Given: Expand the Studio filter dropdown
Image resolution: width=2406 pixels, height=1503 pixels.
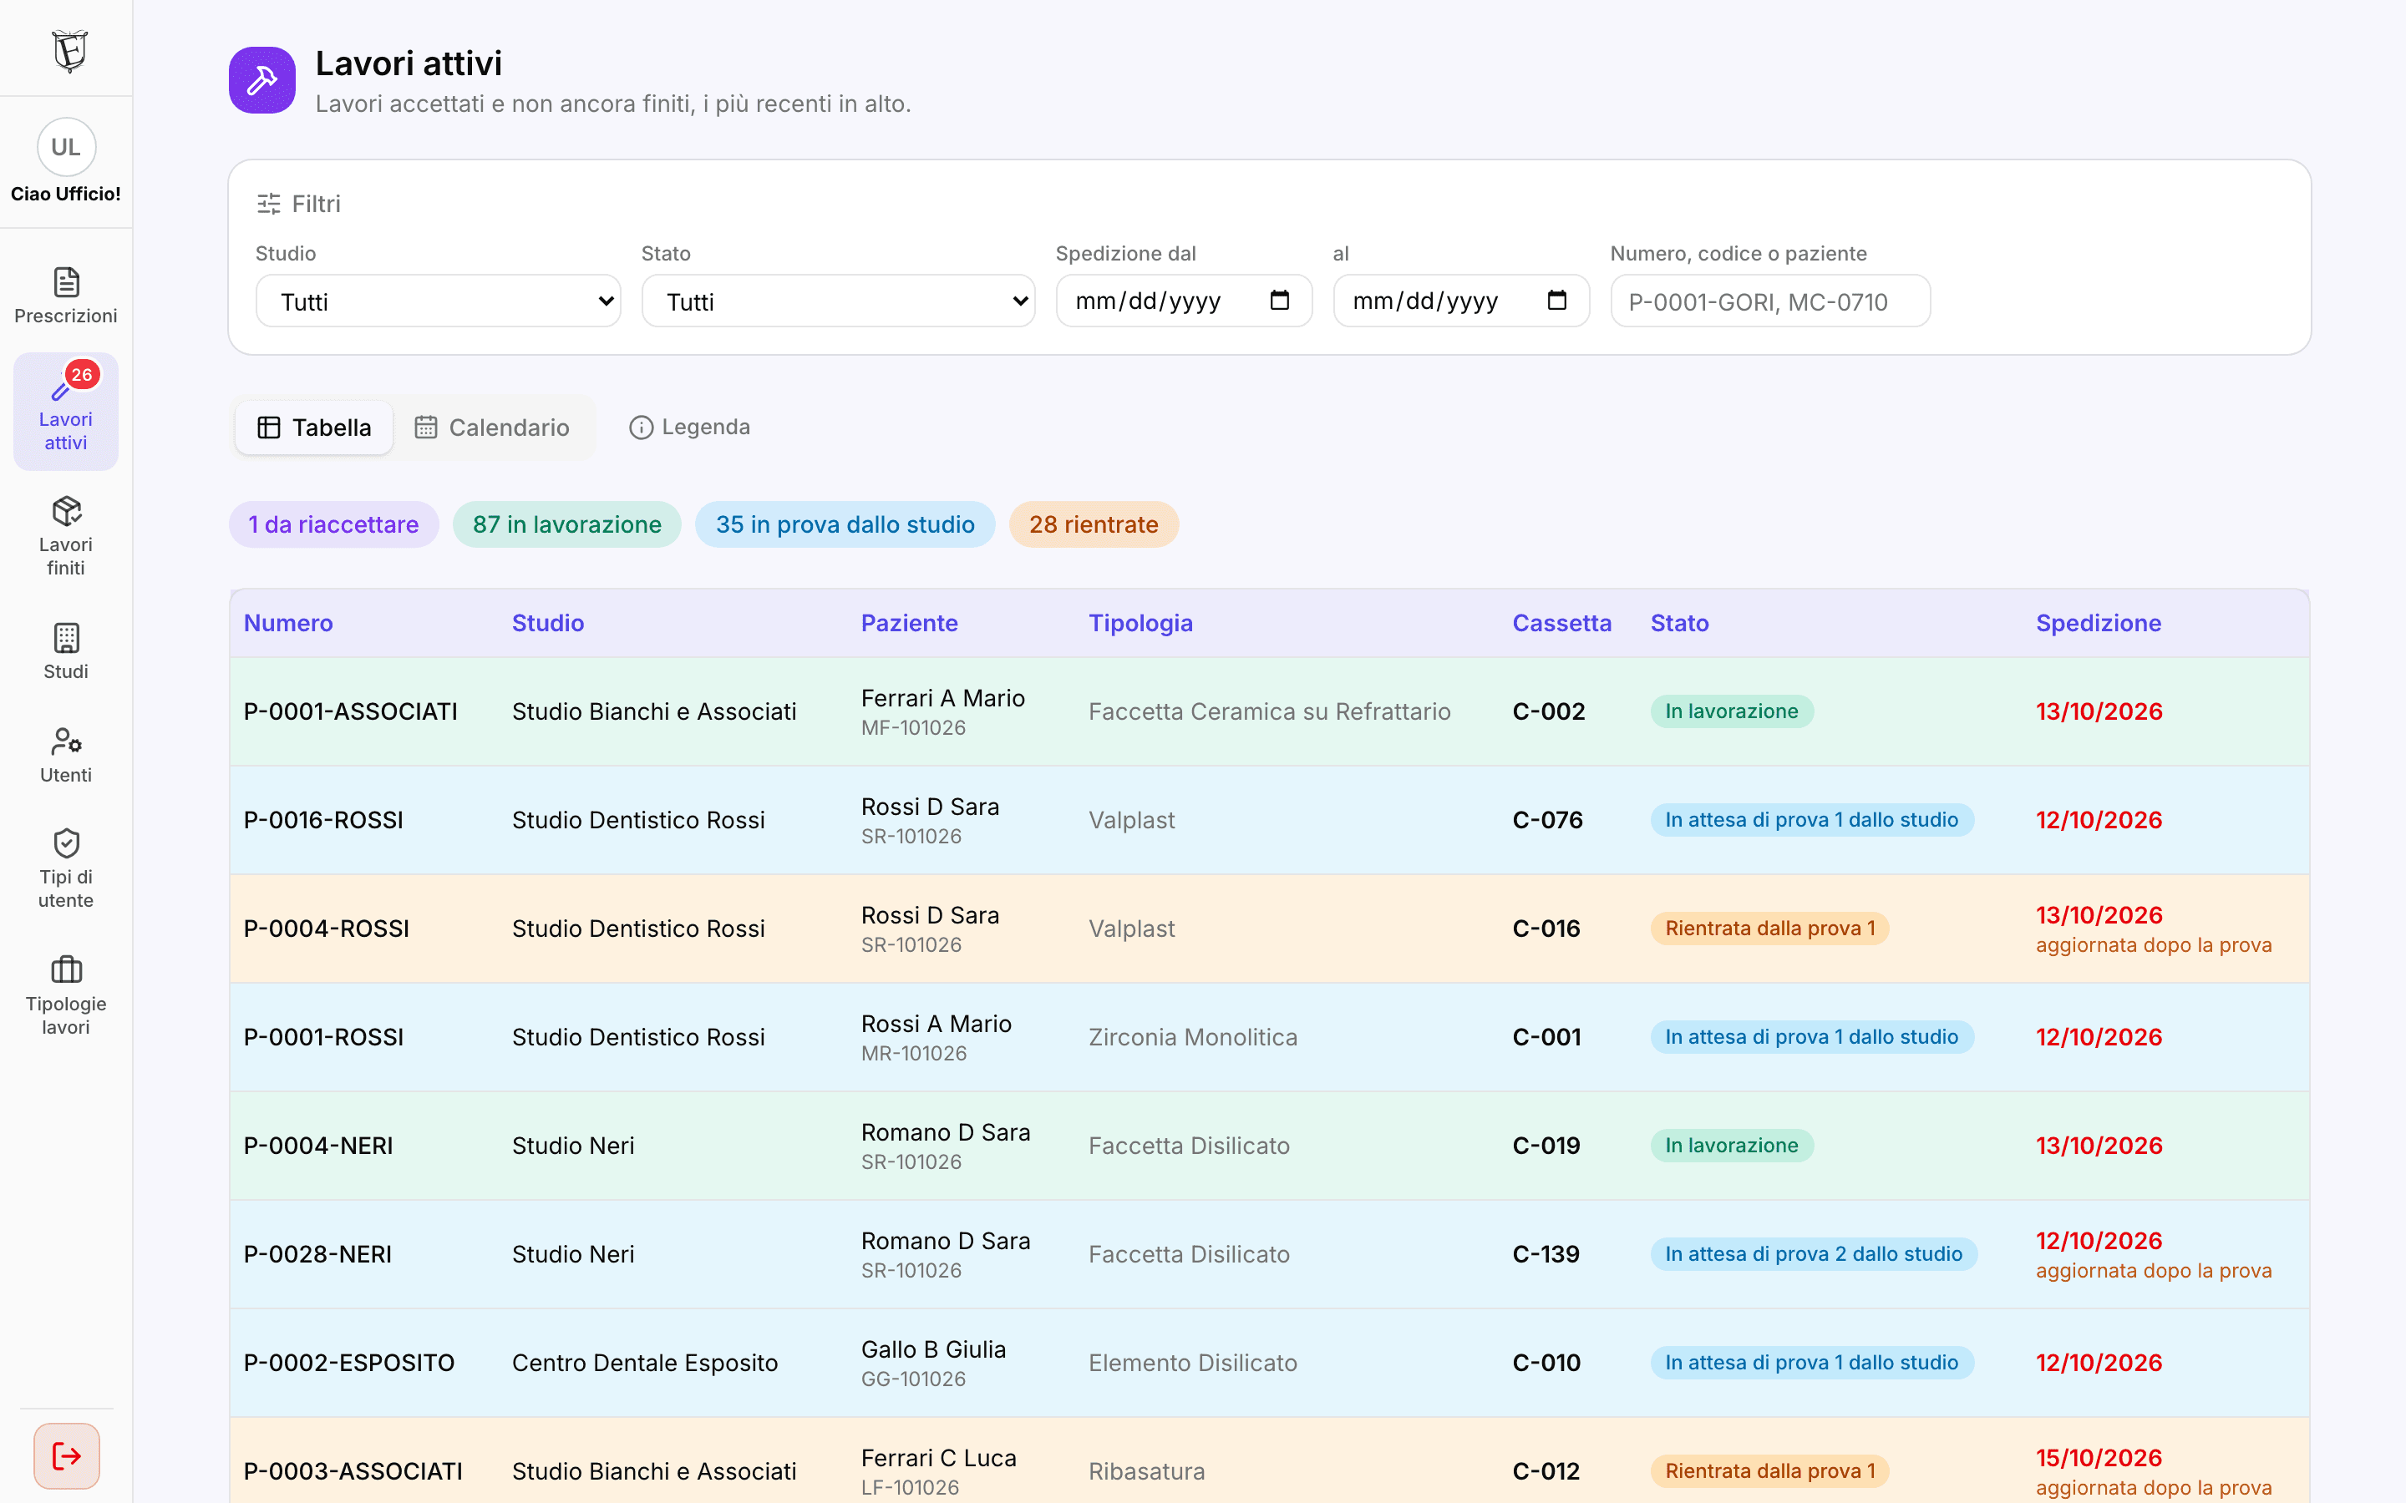Looking at the screenshot, I should coord(439,301).
